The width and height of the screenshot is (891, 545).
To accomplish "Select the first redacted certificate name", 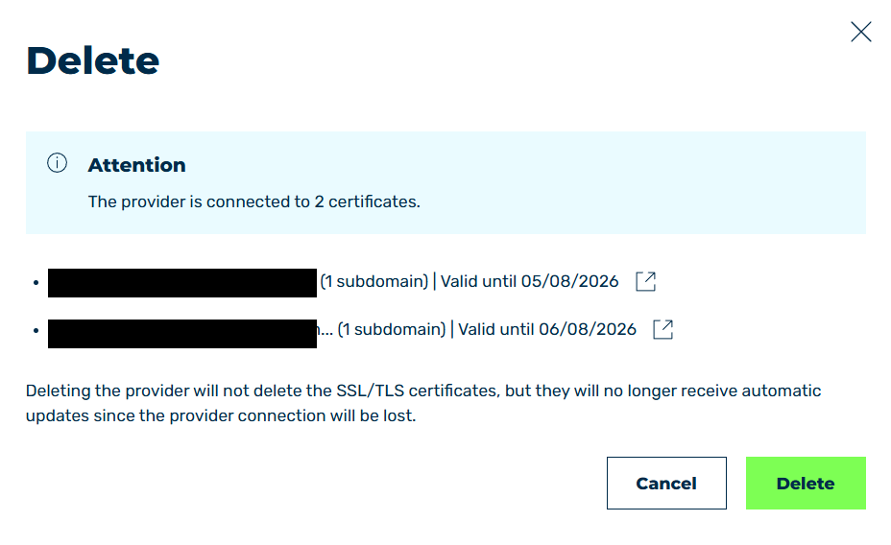I will click(x=181, y=283).
